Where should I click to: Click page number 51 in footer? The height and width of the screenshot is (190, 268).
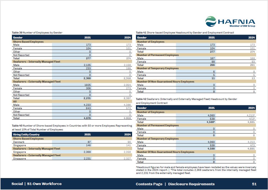[254, 184]
